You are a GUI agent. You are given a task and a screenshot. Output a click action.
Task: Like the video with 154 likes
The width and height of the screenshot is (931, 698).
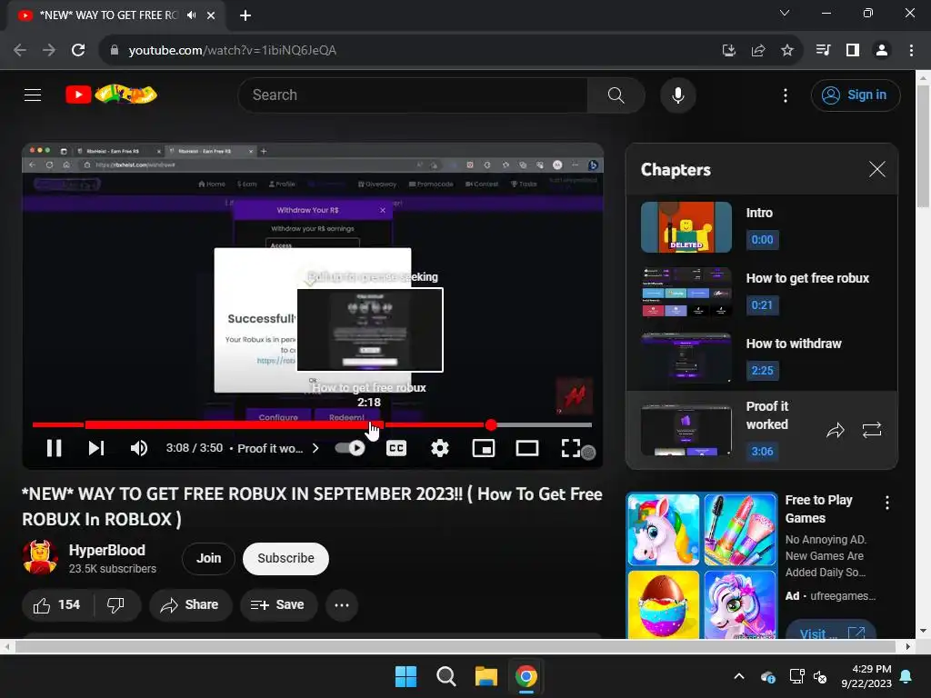(57, 604)
